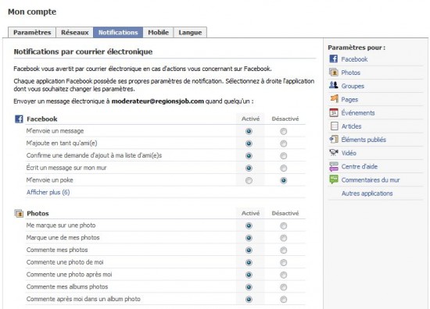Open Éléments publiés link
This screenshot has height=309, width=430.
(364, 140)
